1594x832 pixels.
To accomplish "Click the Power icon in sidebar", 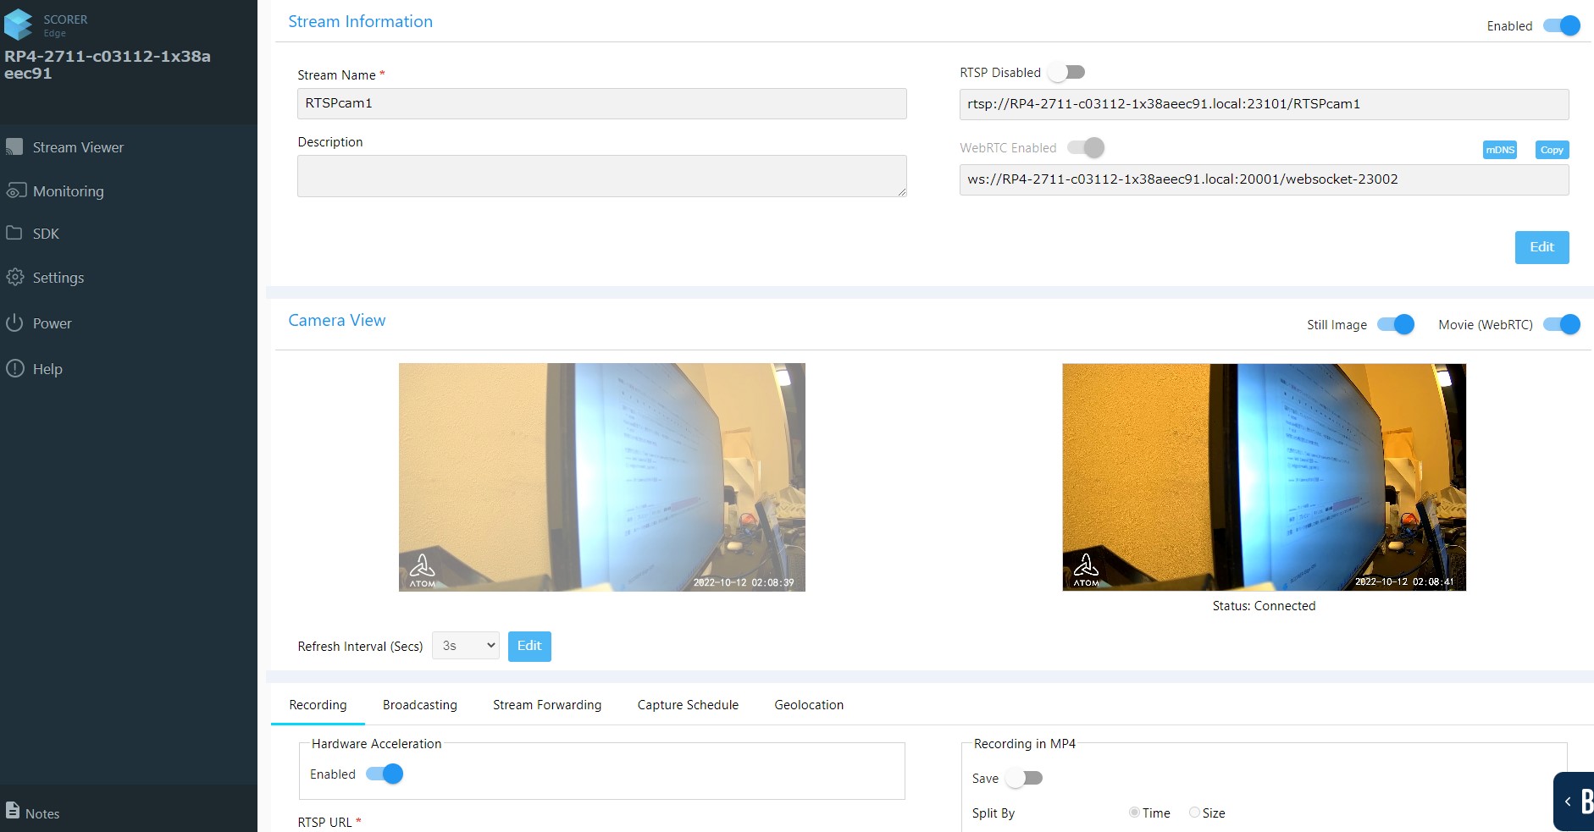I will pos(14,323).
